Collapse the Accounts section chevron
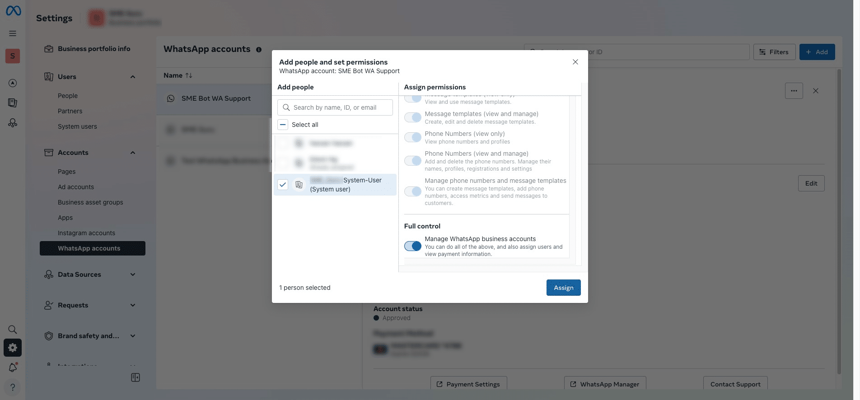The width and height of the screenshot is (860, 400). click(x=133, y=153)
